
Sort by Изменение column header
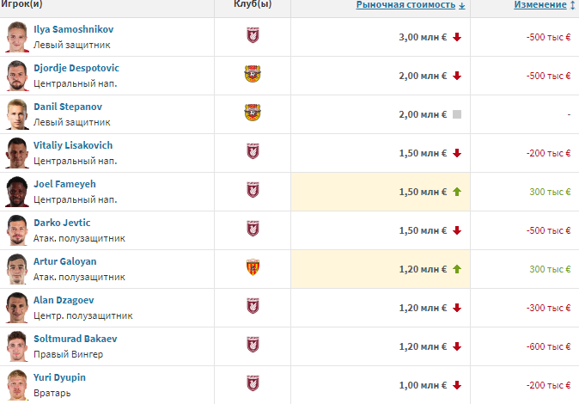tap(540, 5)
